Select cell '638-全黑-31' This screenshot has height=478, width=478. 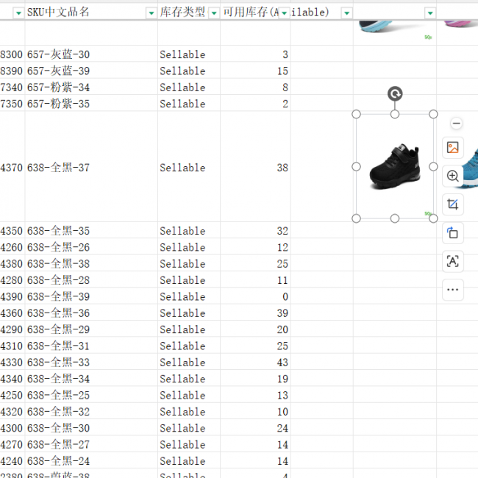(91, 346)
